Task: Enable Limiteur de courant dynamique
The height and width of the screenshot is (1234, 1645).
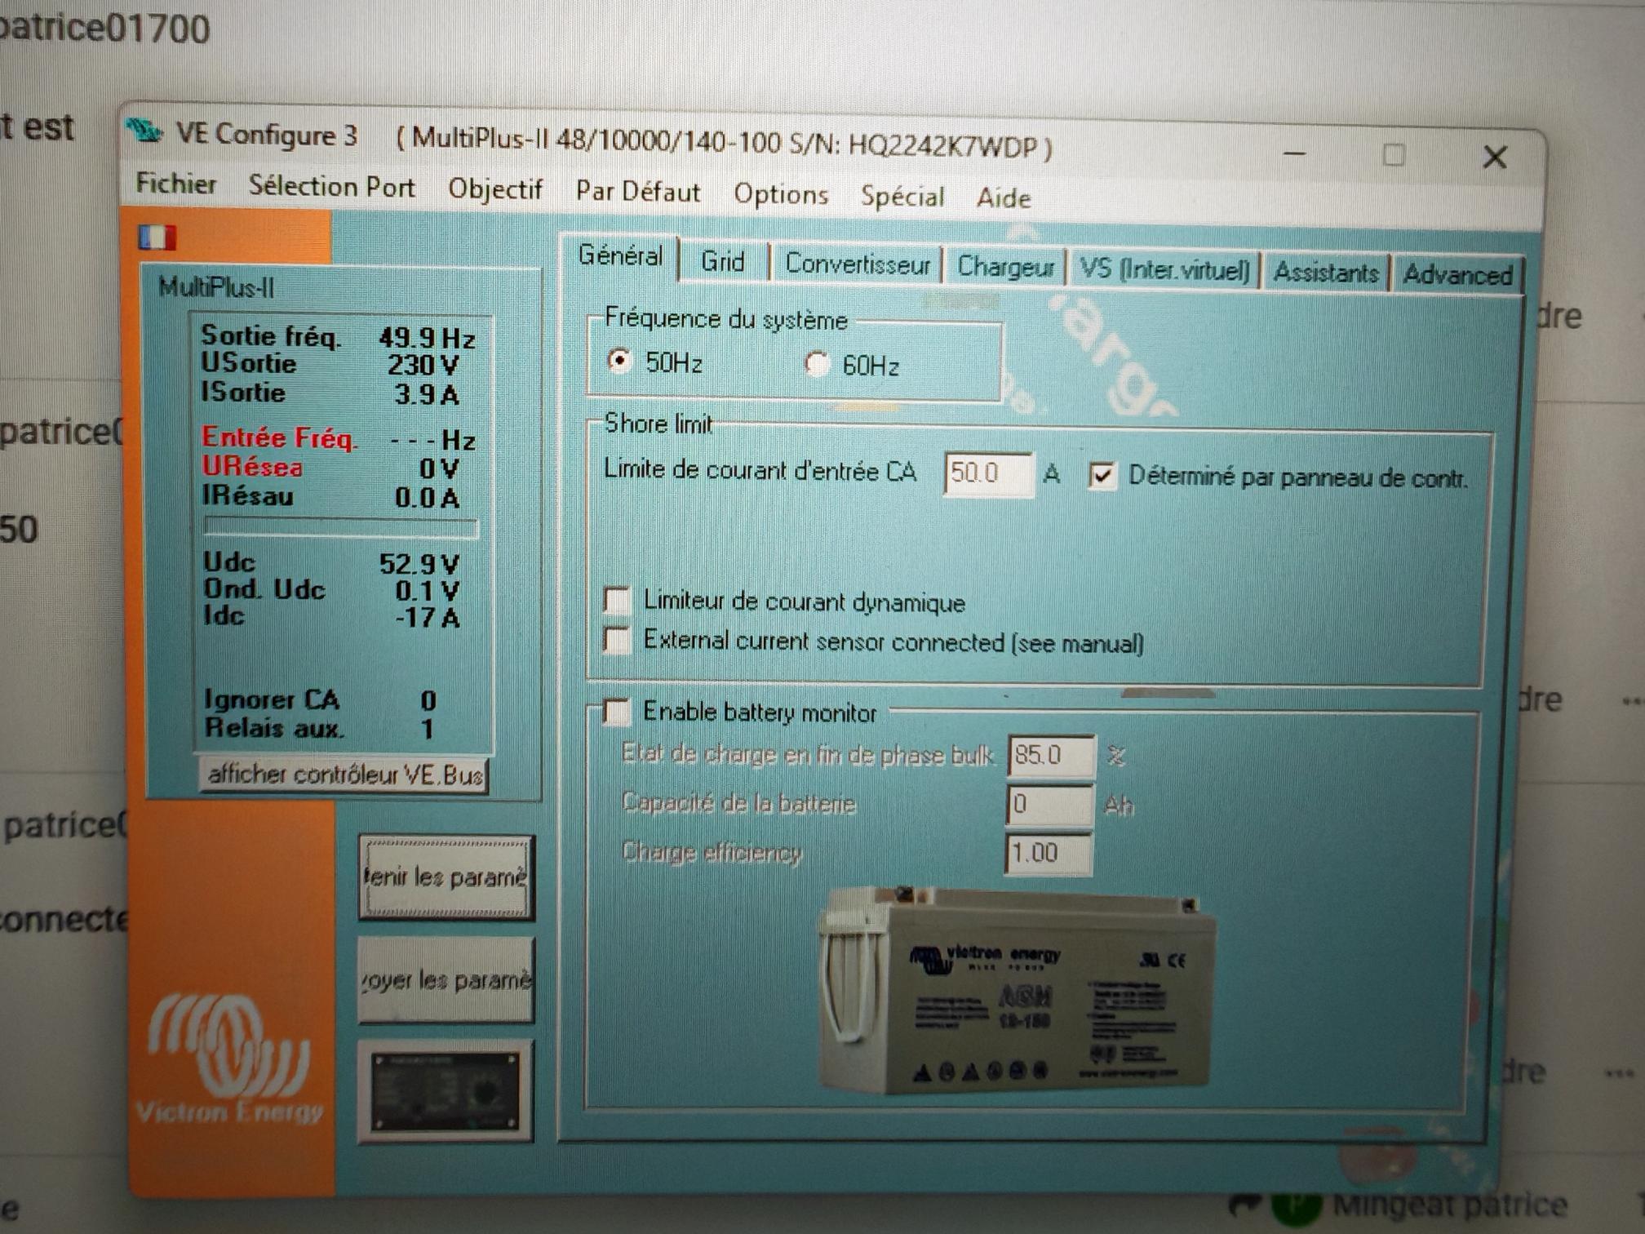Action: [x=618, y=601]
